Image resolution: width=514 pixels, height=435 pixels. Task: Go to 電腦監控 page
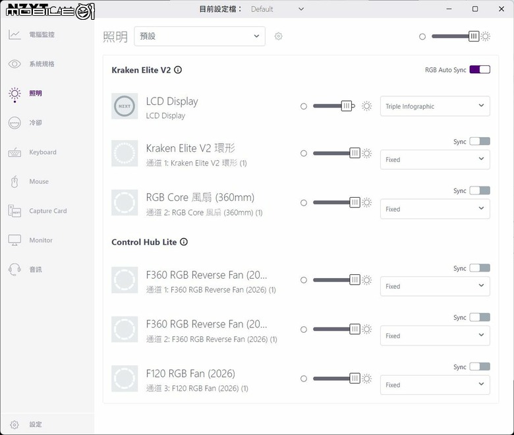click(42, 34)
